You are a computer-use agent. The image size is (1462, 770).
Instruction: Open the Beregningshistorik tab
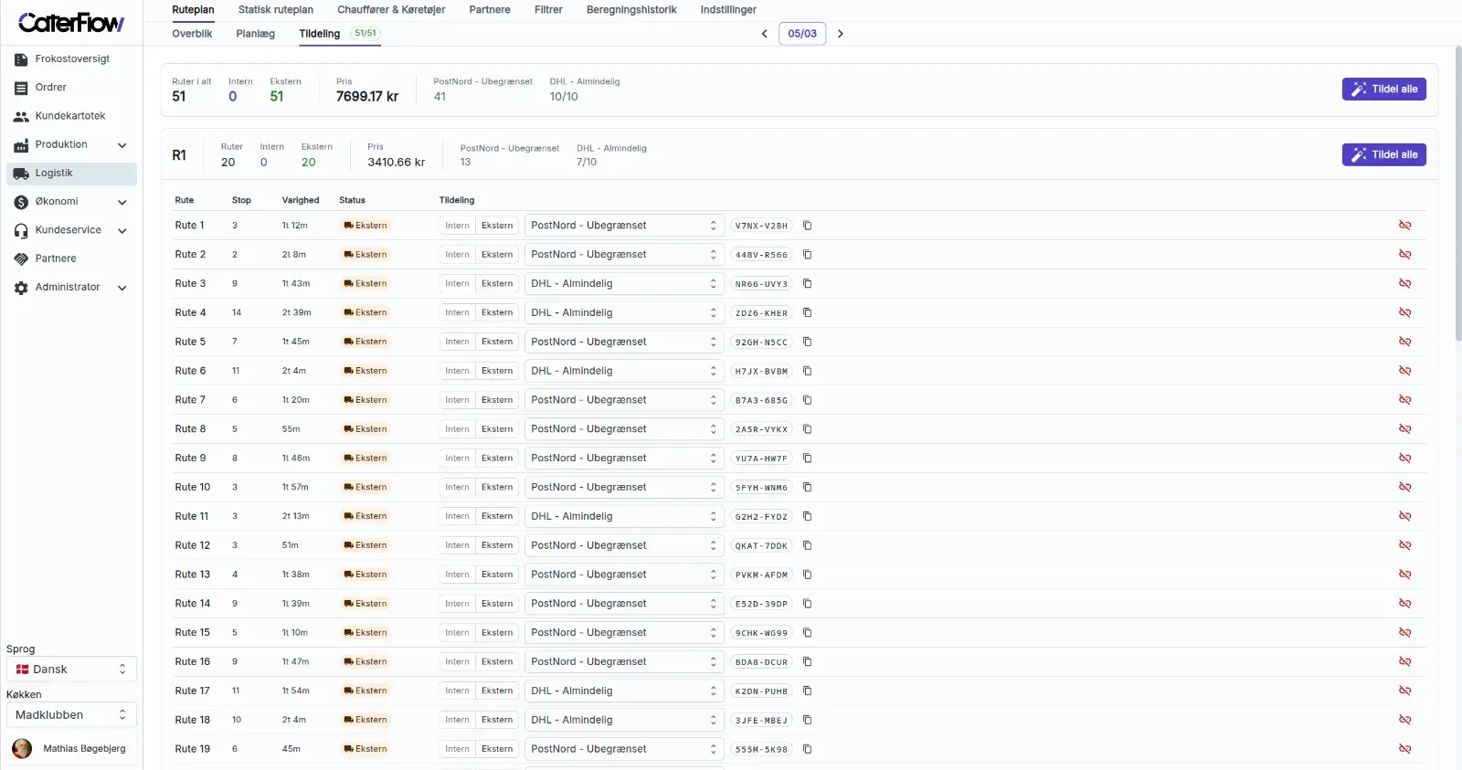pyautogui.click(x=631, y=10)
